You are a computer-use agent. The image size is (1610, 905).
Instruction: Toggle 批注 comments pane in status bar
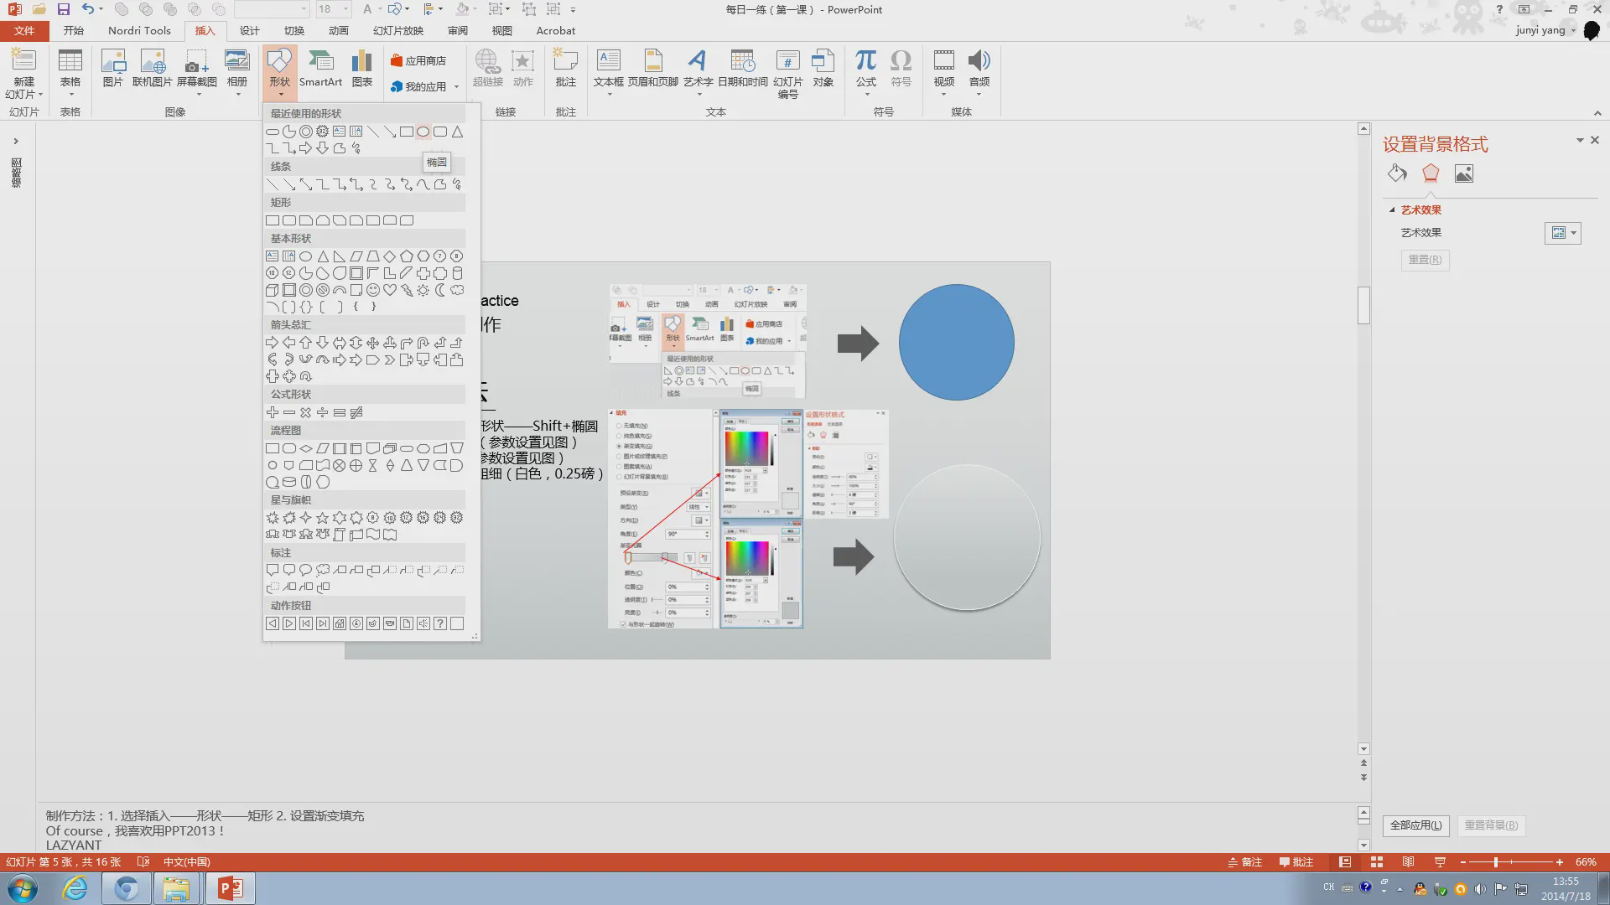[x=1296, y=861]
